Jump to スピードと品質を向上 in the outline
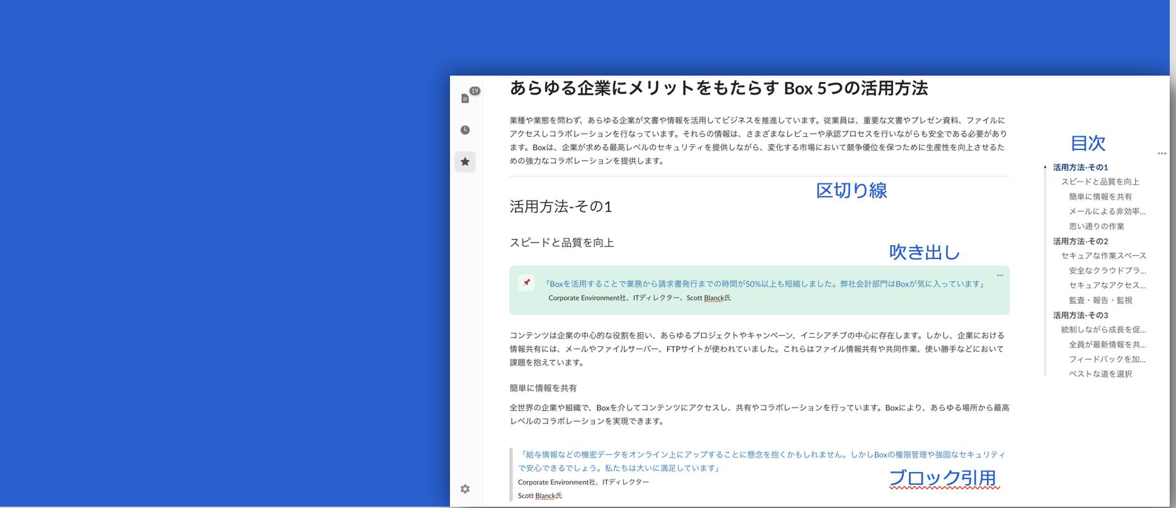 [x=1100, y=182]
